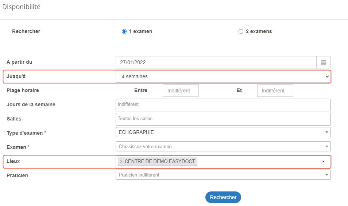The image size is (348, 206).
Task: Click the Rechercher search button
Action: pyautogui.click(x=223, y=197)
